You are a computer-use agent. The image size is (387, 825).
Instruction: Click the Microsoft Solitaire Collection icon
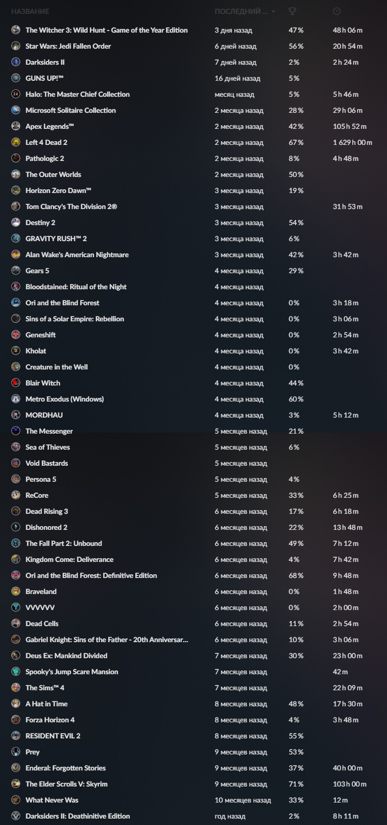click(16, 111)
